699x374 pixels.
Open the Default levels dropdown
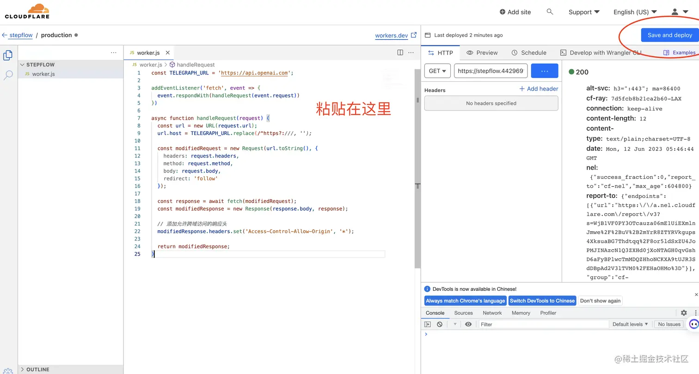pyautogui.click(x=630, y=324)
